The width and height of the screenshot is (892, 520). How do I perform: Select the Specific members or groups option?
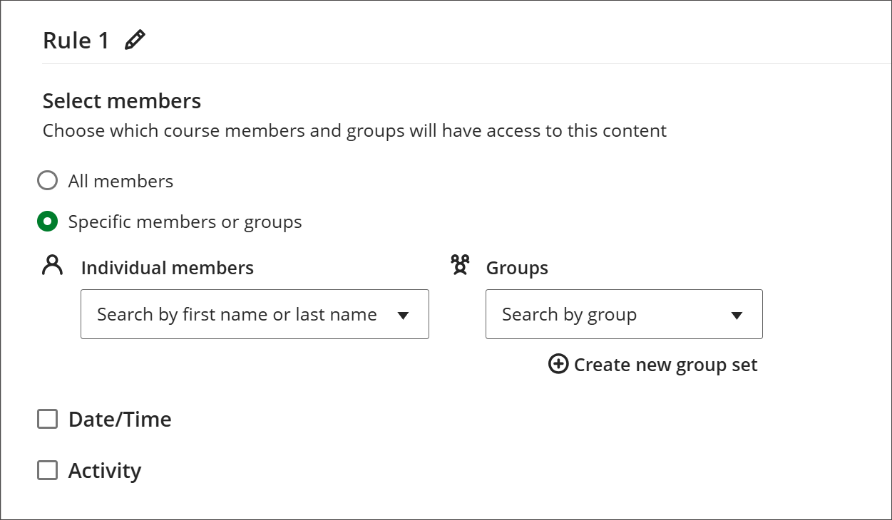click(x=47, y=222)
